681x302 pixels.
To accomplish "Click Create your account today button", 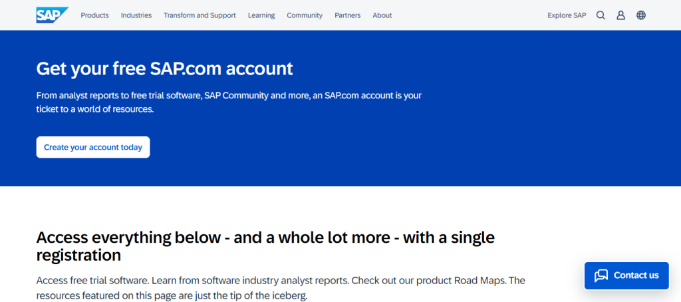I will pyautogui.click(x=93, y=147).
